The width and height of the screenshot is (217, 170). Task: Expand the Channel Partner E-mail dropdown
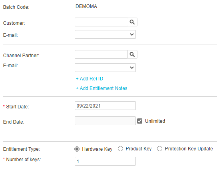click(105, 68)
